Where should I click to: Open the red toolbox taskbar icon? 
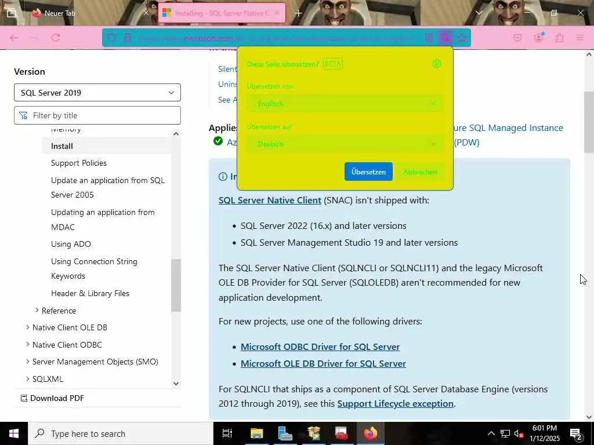pyautogui.click(x=342, y=433)
